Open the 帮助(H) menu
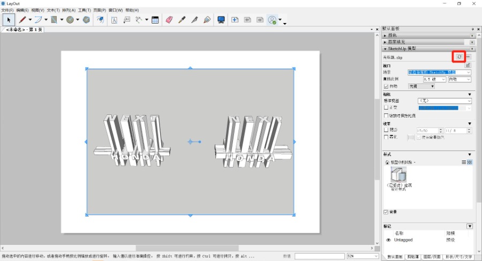 point(132,10)
